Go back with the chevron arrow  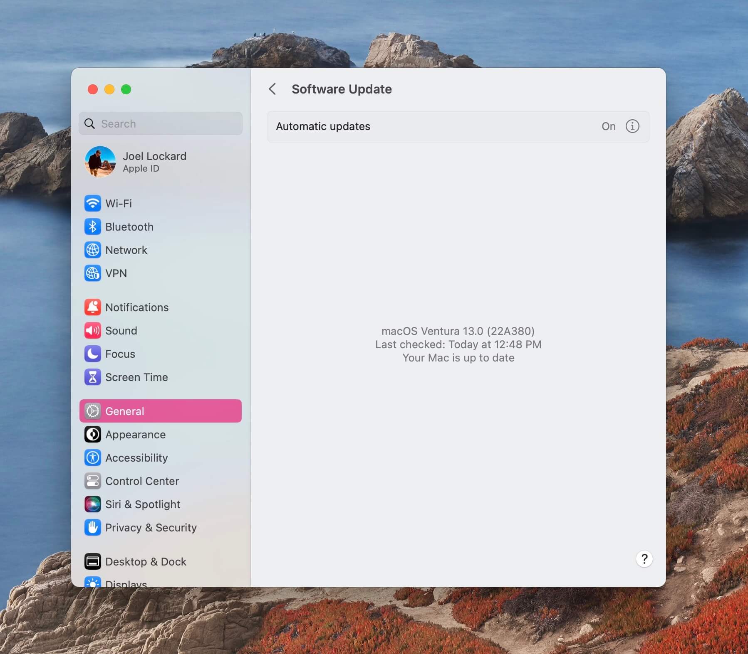272,89
